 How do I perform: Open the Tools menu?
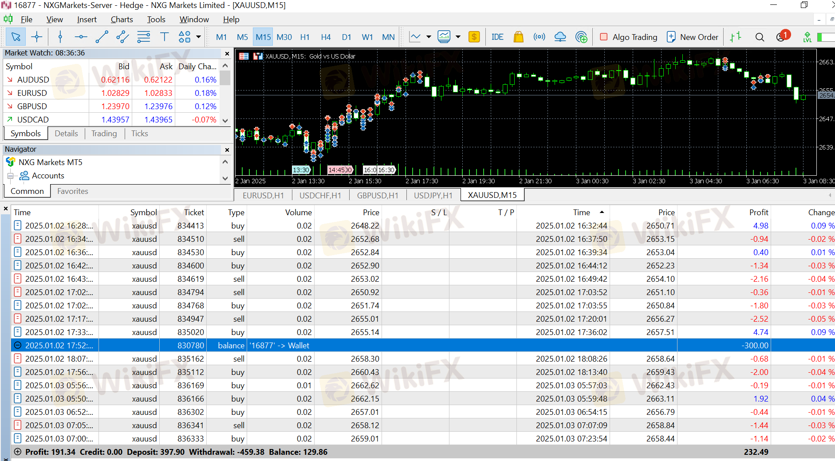click(156, 19)
